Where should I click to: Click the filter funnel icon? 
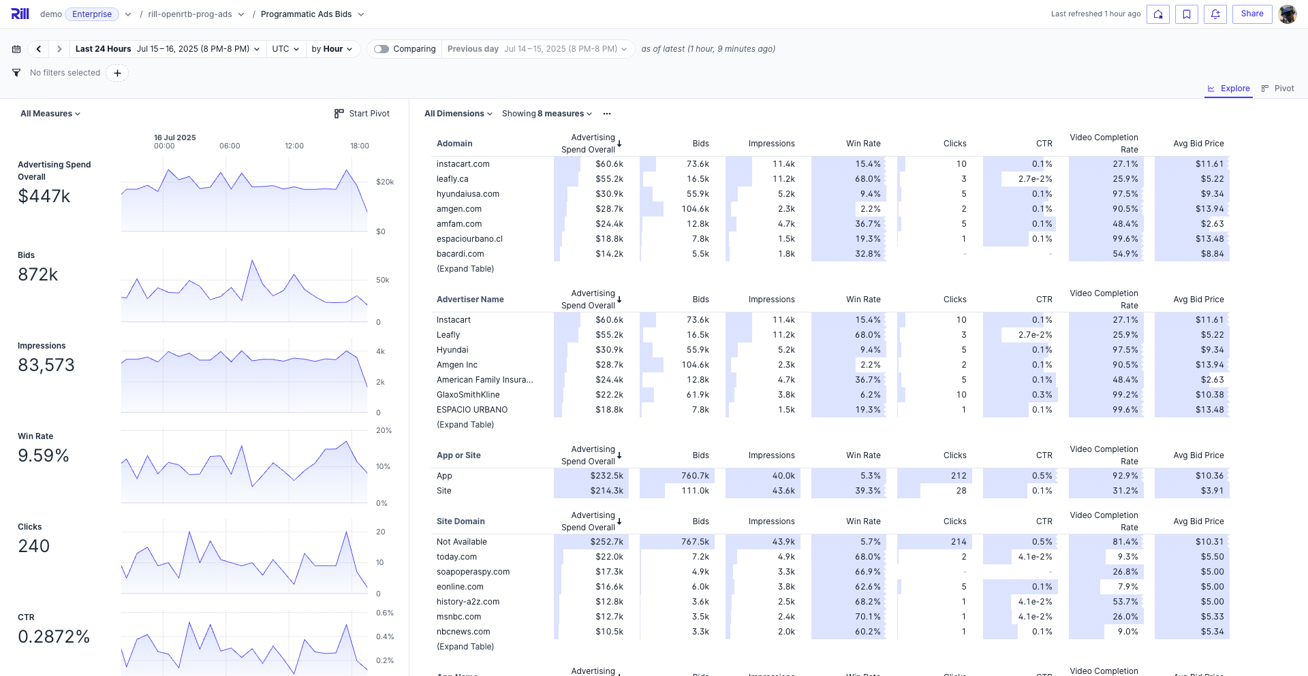(16, 73)
